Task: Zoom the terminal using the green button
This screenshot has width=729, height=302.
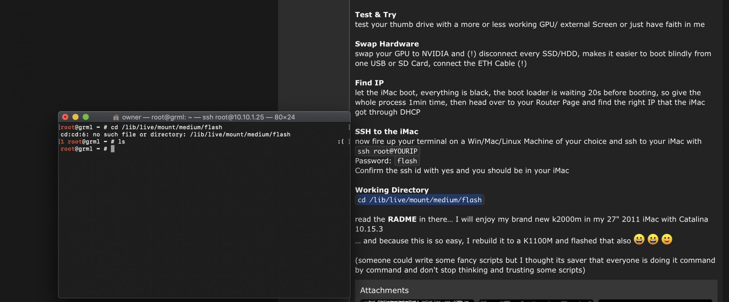Action: (x=86, y=117)
